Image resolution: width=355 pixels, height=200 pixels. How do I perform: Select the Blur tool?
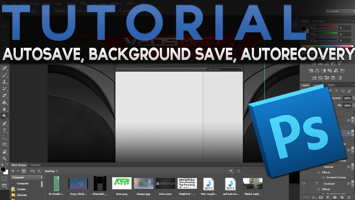pos(4,109)
